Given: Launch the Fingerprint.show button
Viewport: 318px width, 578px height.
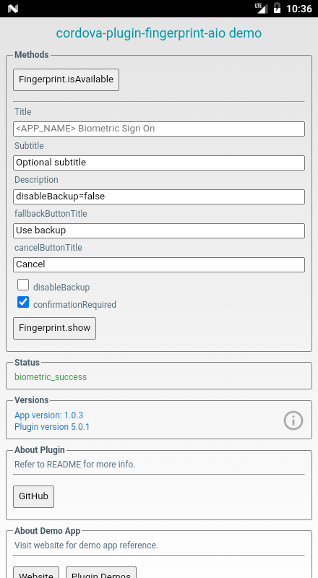Looking at the screenshot, I should (55, 328).
